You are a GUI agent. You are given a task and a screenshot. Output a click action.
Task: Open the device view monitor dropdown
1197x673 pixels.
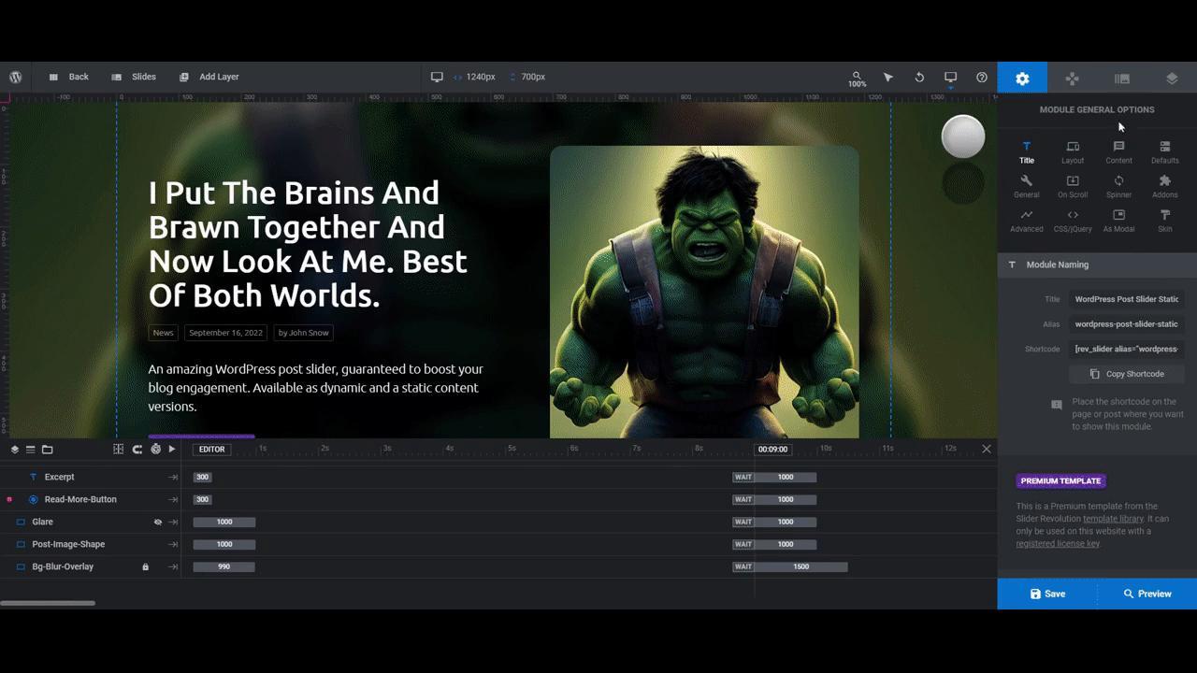(x=950, y=78)
